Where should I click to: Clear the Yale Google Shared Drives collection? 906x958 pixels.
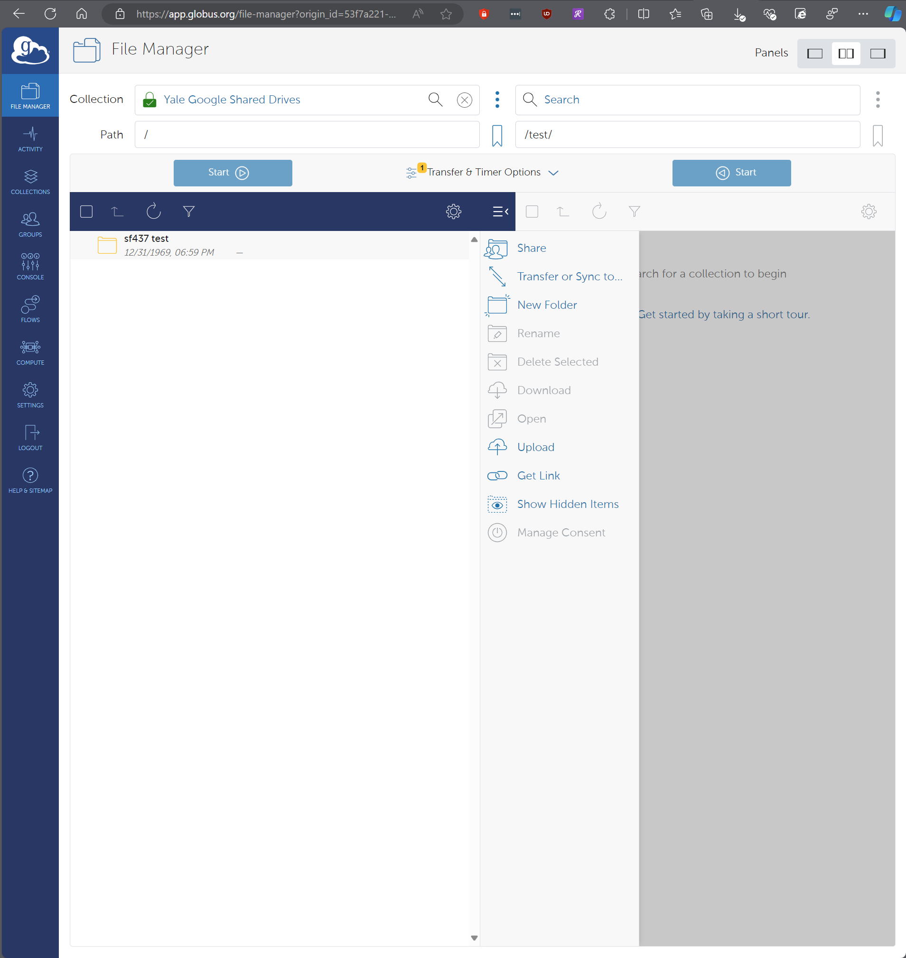464,100
